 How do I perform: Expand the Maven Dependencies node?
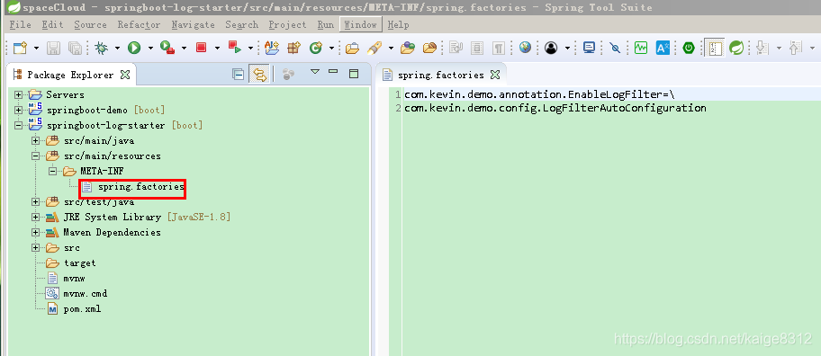tap(36, 232)
